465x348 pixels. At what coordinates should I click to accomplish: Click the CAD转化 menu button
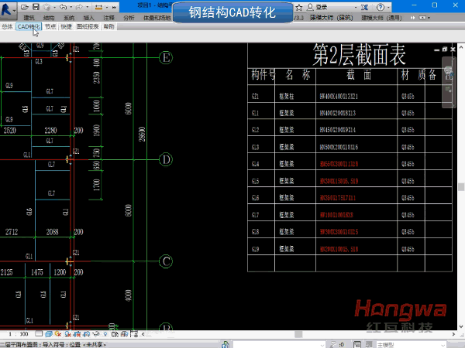(x=29, y=26)
